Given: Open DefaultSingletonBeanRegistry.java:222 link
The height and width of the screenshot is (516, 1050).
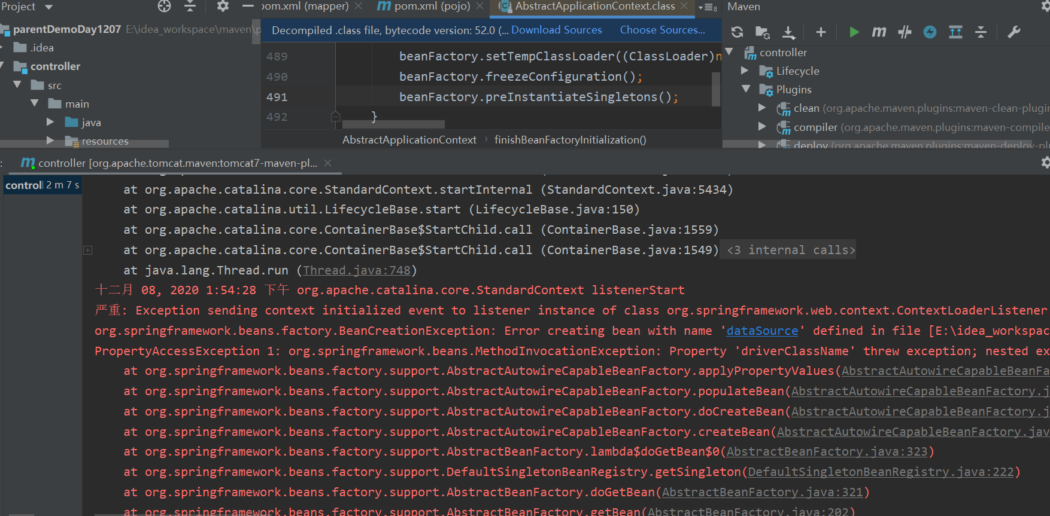Looking at the screenshot, I should 881,472.
